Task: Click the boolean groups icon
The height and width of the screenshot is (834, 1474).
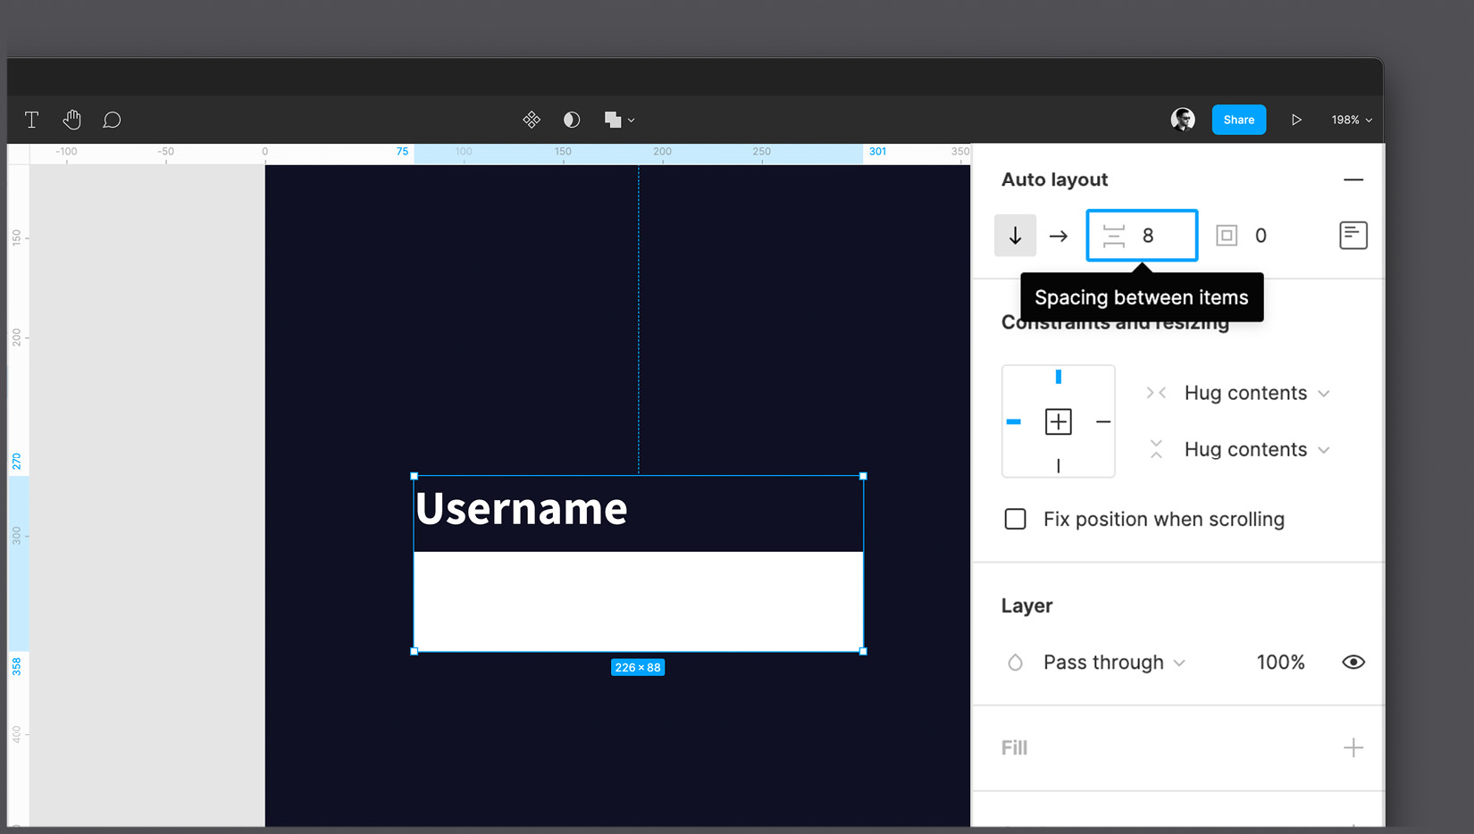Action: pos(613,119)
